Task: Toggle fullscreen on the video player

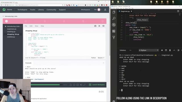Action: click(x=84, y=85)
